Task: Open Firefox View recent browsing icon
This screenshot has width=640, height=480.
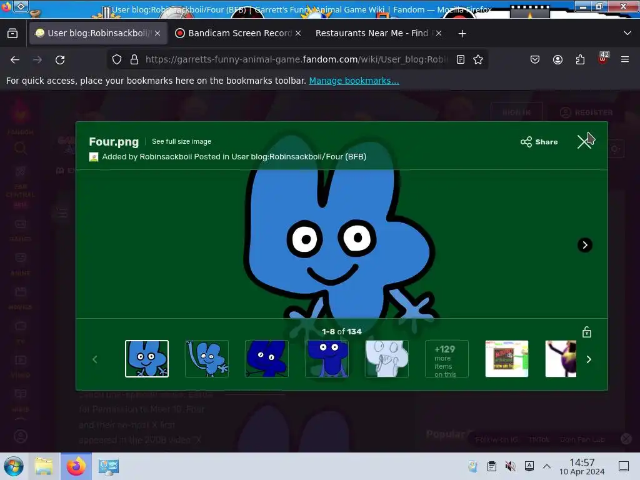Action: [x=12, y=33]
